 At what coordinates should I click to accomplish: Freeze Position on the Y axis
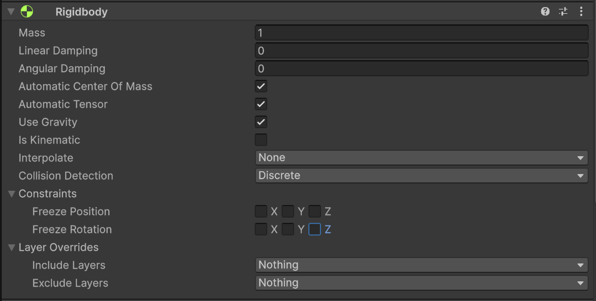pyautogui.click(x=288, y=212)
